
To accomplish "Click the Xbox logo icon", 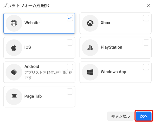I will [90, 23].
